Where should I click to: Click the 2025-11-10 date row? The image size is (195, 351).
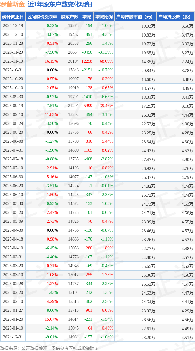13,61
